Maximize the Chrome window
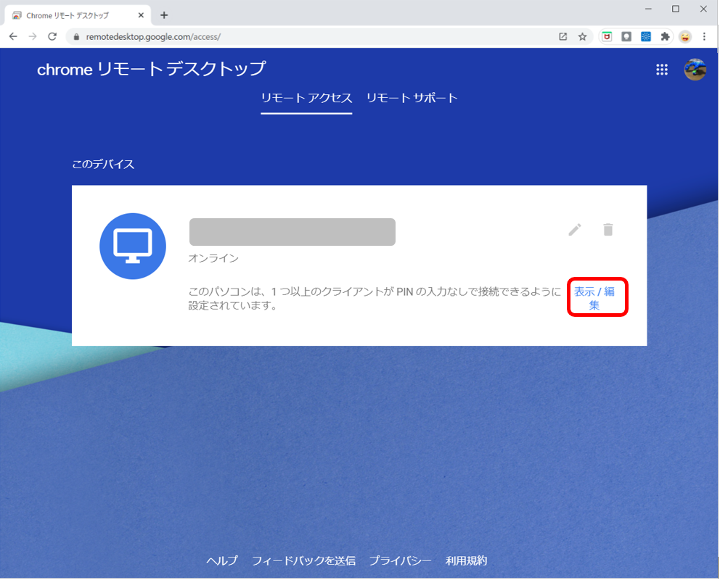 pyautogui.click(x=676, y=9)
